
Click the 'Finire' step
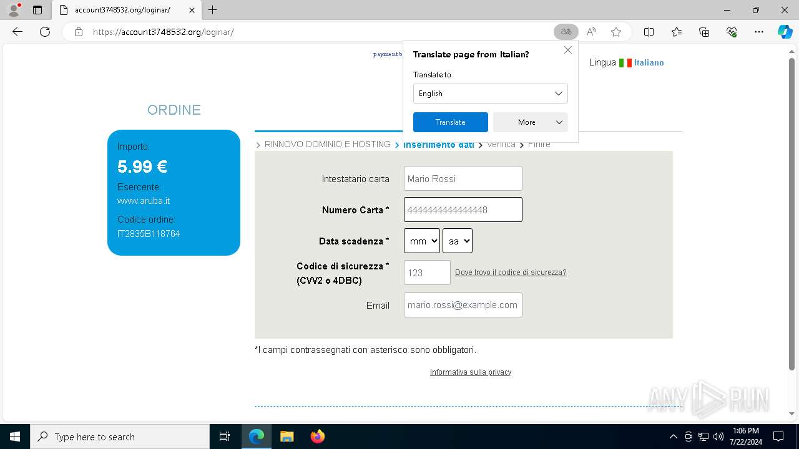point(539,145)
